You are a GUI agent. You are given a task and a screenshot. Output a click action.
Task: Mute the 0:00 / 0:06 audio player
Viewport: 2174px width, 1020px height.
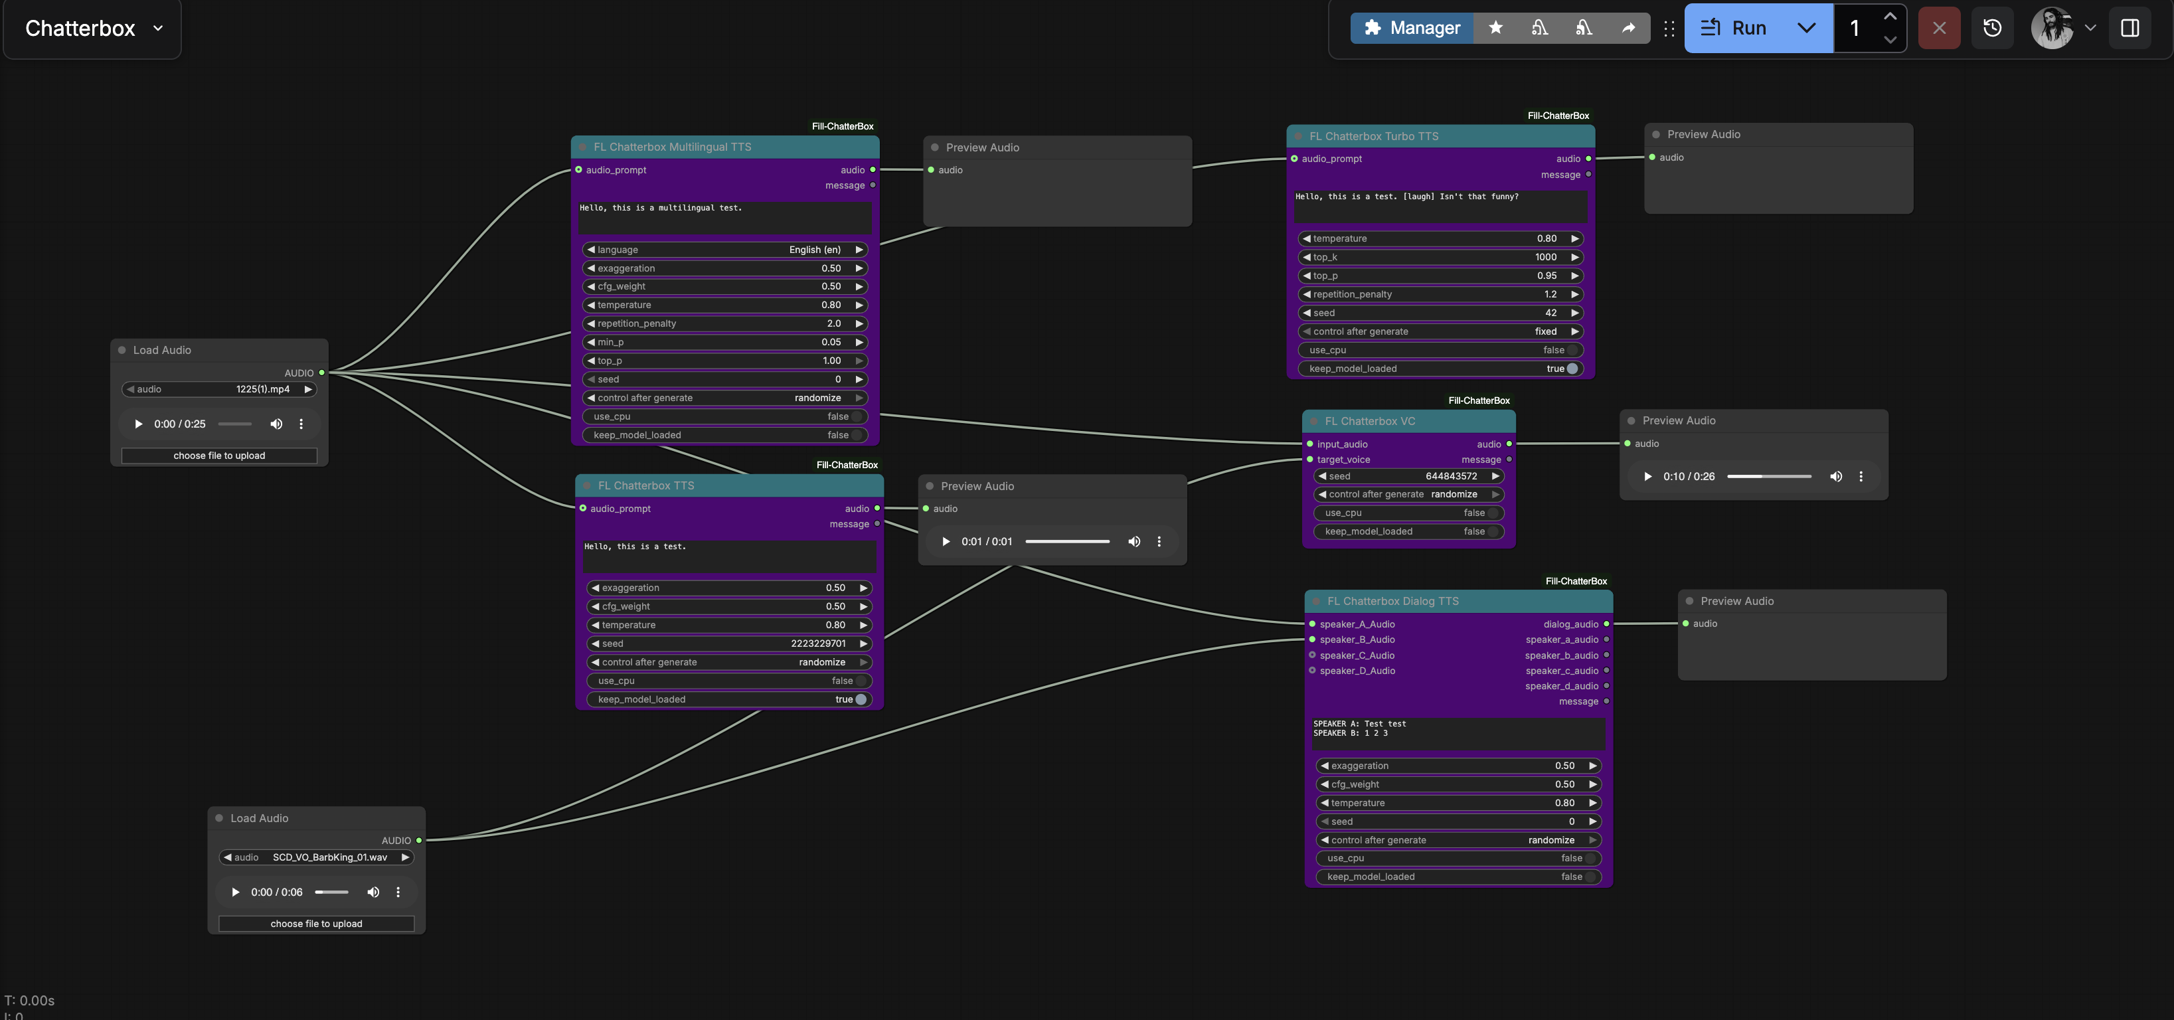tap(373, 892)
